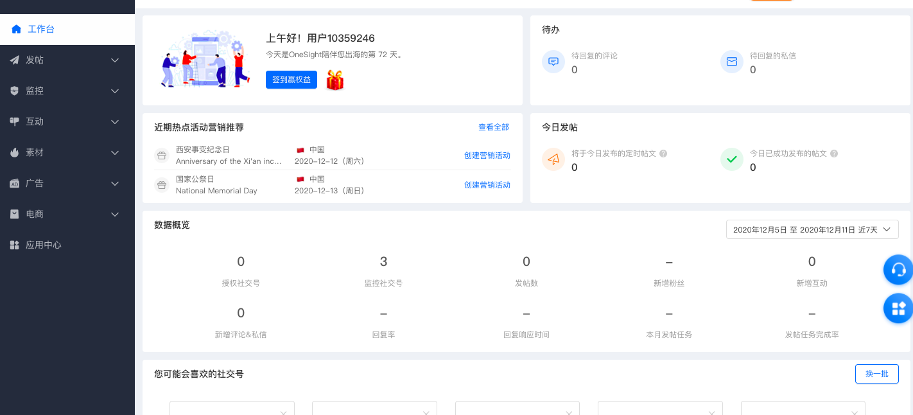Click the question mark beside 将于今日发布的定时帖文
The width and height of the screenshot is (913, 415).
[664, 154]
